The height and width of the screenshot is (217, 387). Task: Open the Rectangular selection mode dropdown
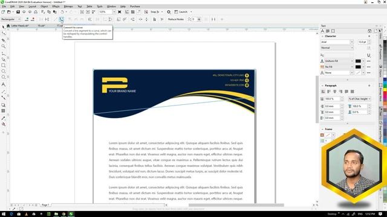11,19
